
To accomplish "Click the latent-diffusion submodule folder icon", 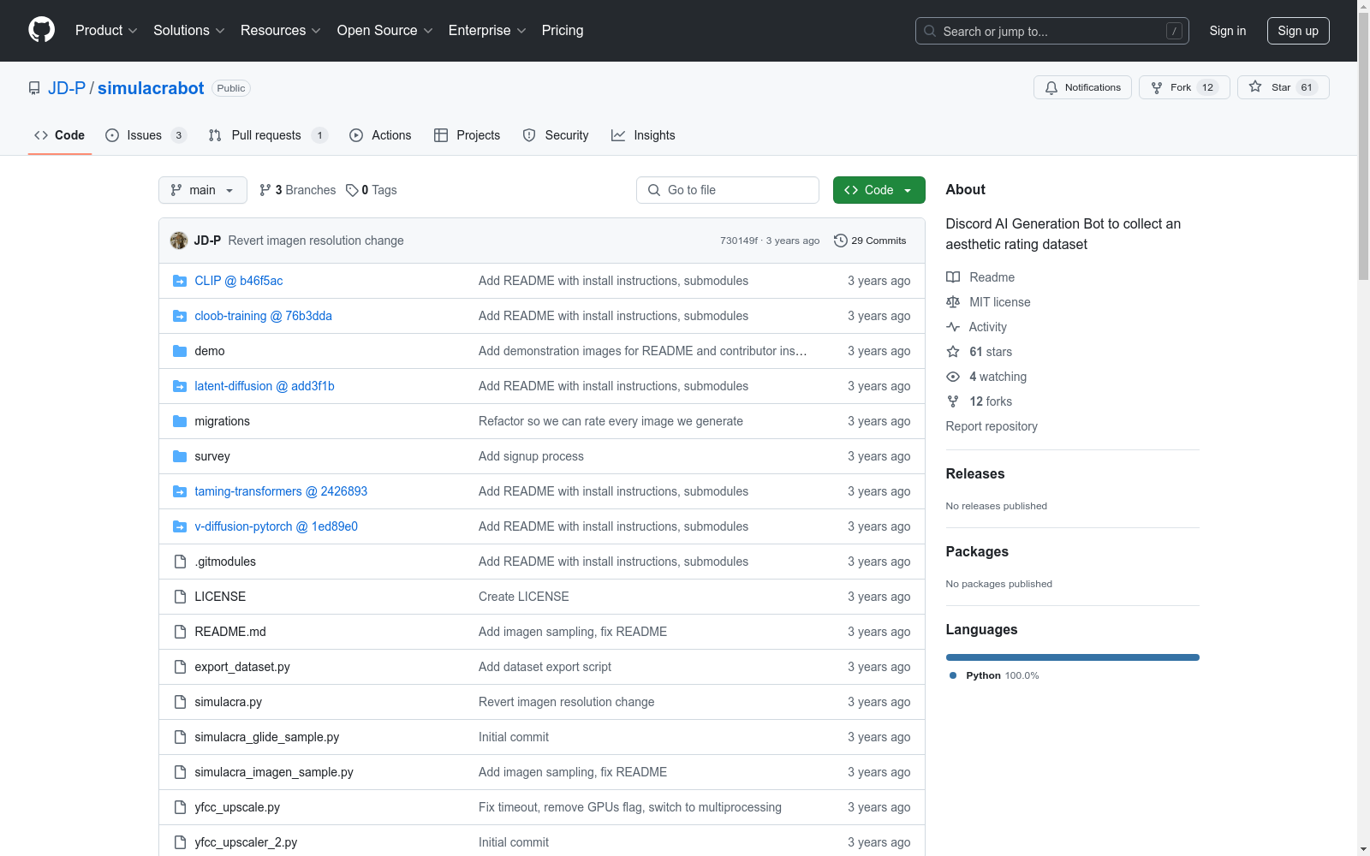I will pos(180,386).
